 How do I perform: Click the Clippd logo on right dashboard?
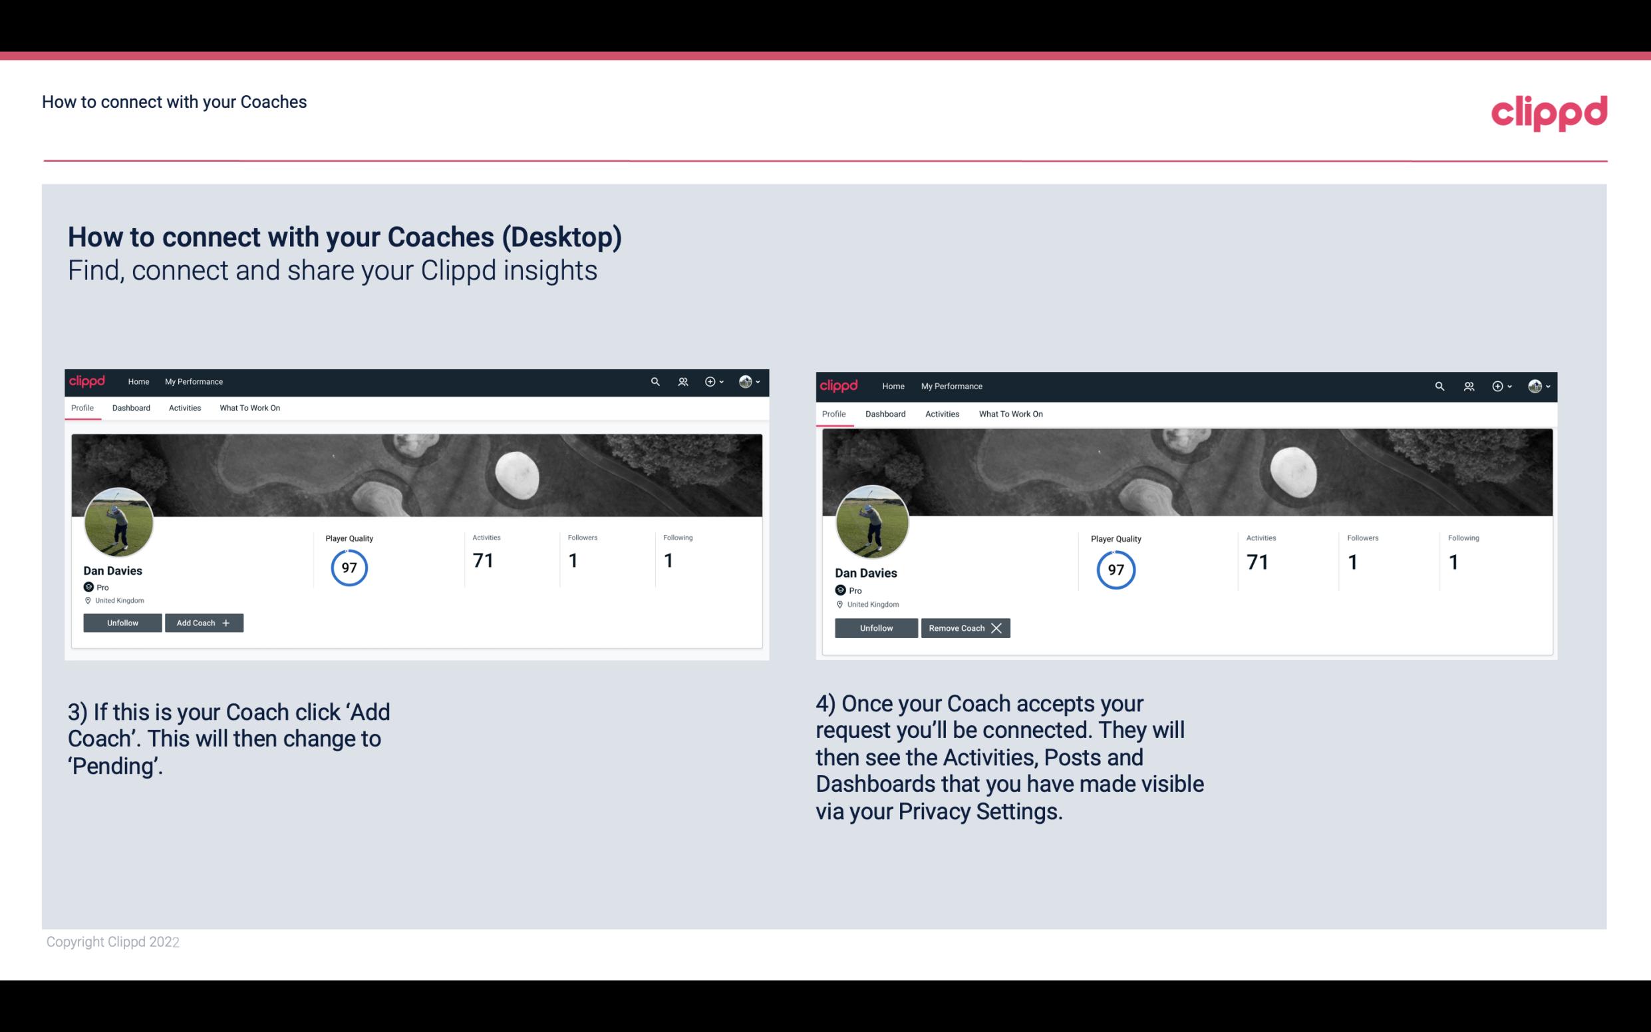pyautogui.click(x=840, y=385)
